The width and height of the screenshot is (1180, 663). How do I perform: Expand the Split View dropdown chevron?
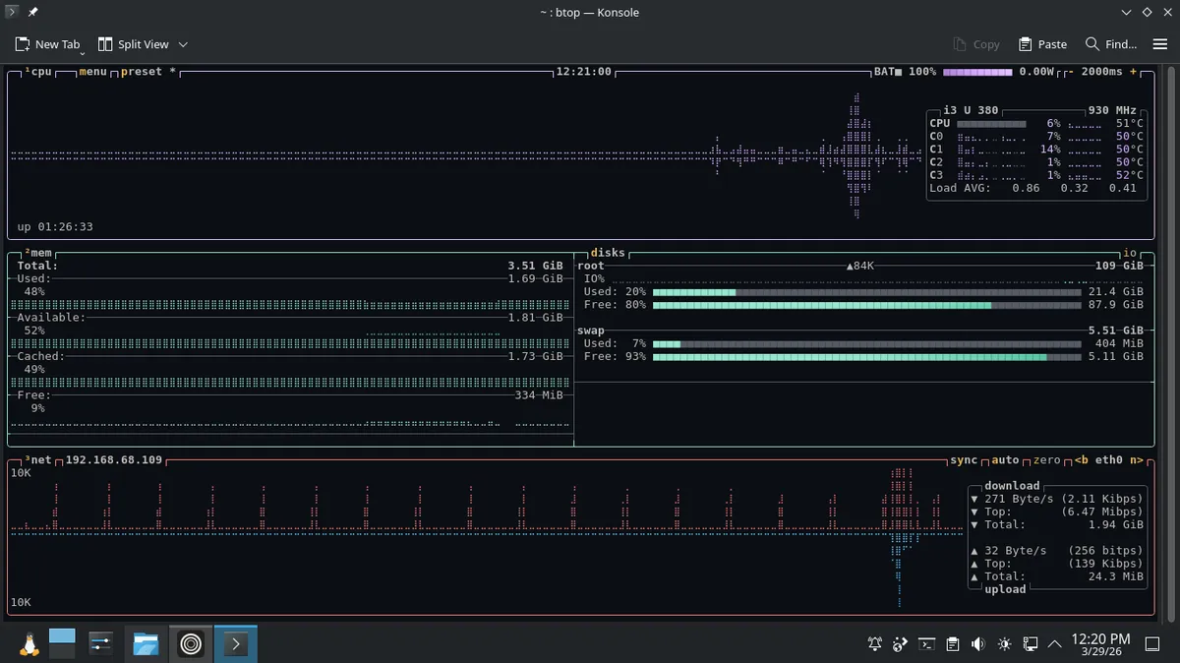(183, 44)
